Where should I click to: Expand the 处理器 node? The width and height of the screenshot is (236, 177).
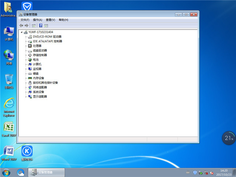(26, 46)
